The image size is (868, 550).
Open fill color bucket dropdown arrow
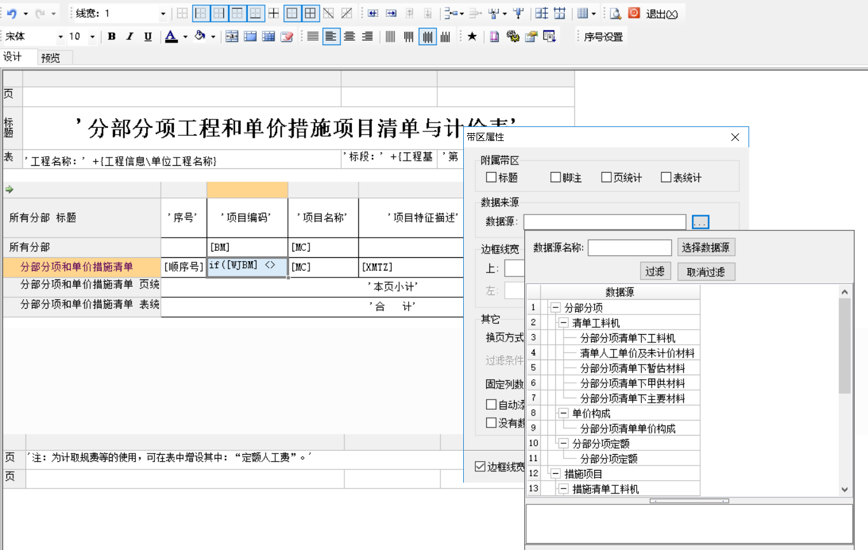(x=213, y=37)
